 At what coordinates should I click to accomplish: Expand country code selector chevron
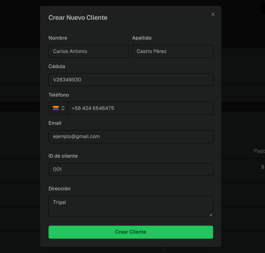[x=63, y=108]
